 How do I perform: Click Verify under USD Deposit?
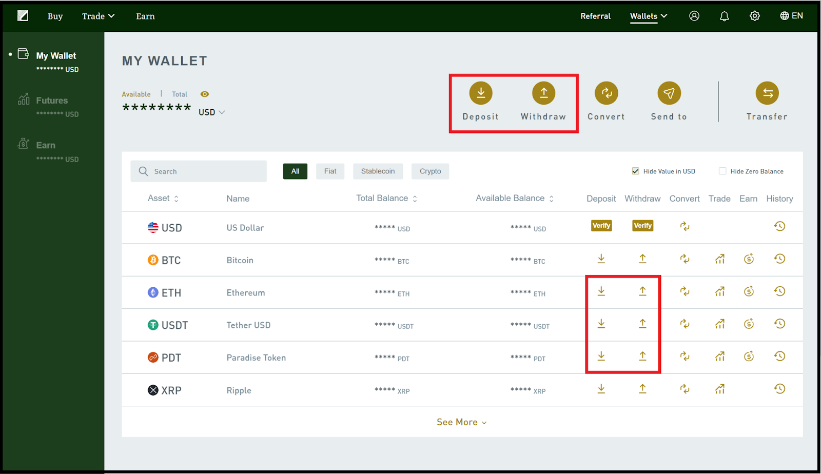click(601, 226)
